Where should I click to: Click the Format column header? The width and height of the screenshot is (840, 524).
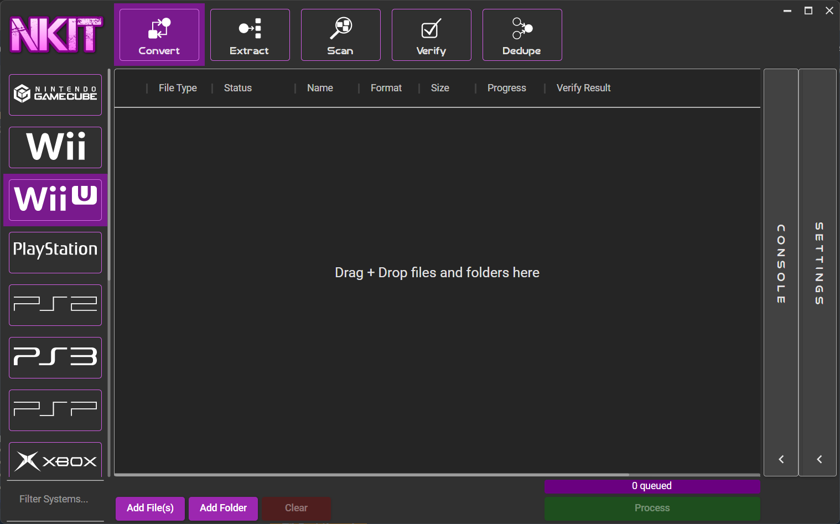[386, 88]
